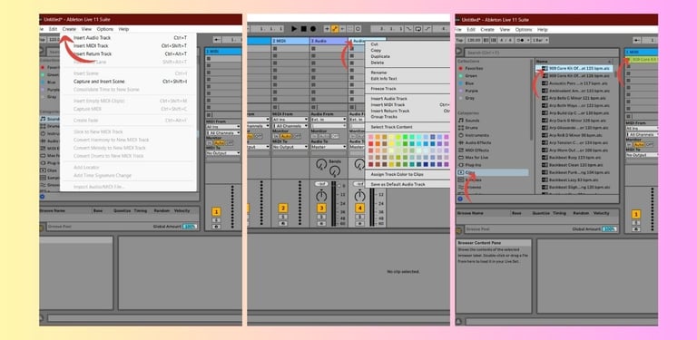Click track activator 1 in left window

click(x=216, y=212)
